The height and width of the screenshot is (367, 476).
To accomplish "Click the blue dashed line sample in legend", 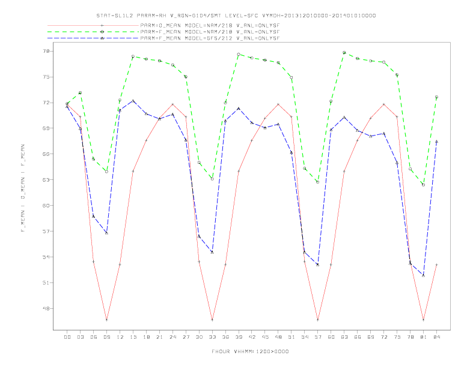I will tap(93, 38).
